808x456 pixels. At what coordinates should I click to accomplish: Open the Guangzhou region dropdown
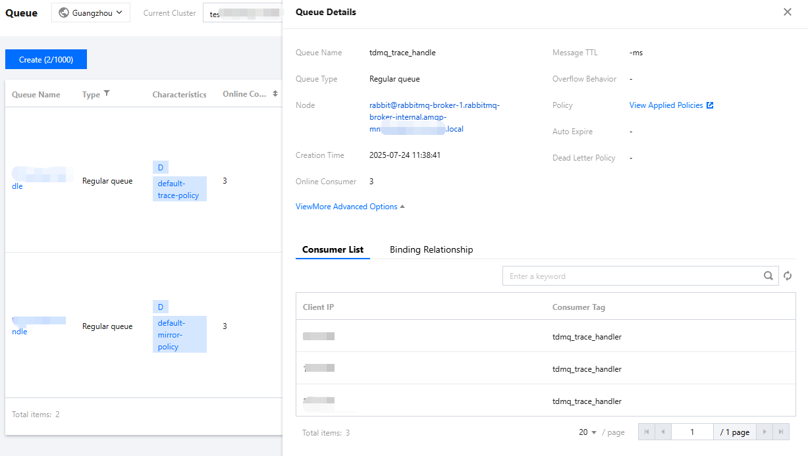point(91,13)
